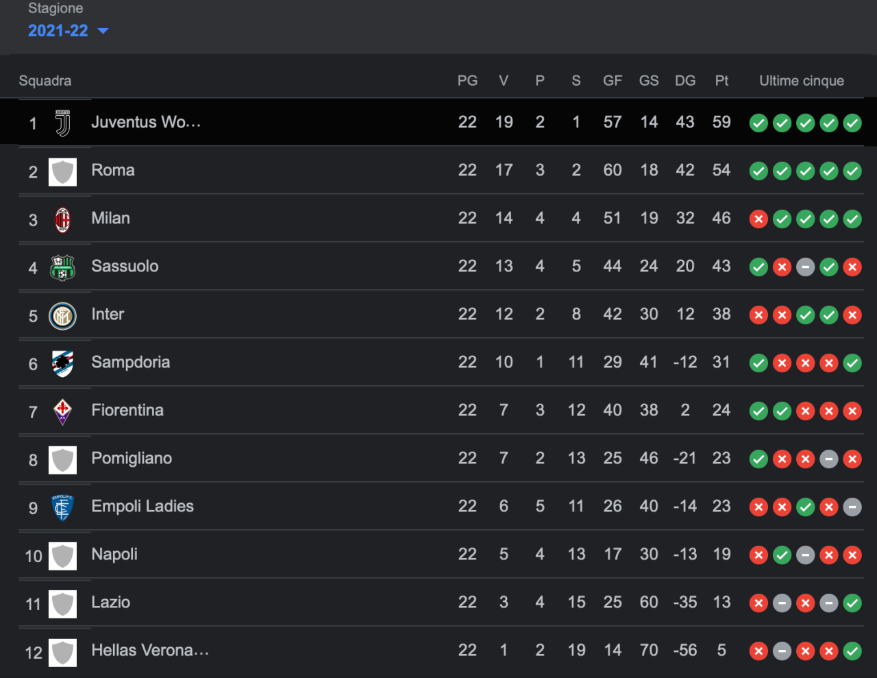This screenshot has width=877, height=678.
Task: Select the Napoli team row name
Action: pos(114,554)
